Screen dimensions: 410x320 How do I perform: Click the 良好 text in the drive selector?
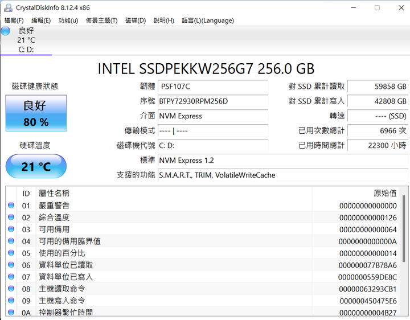point(26,31)
